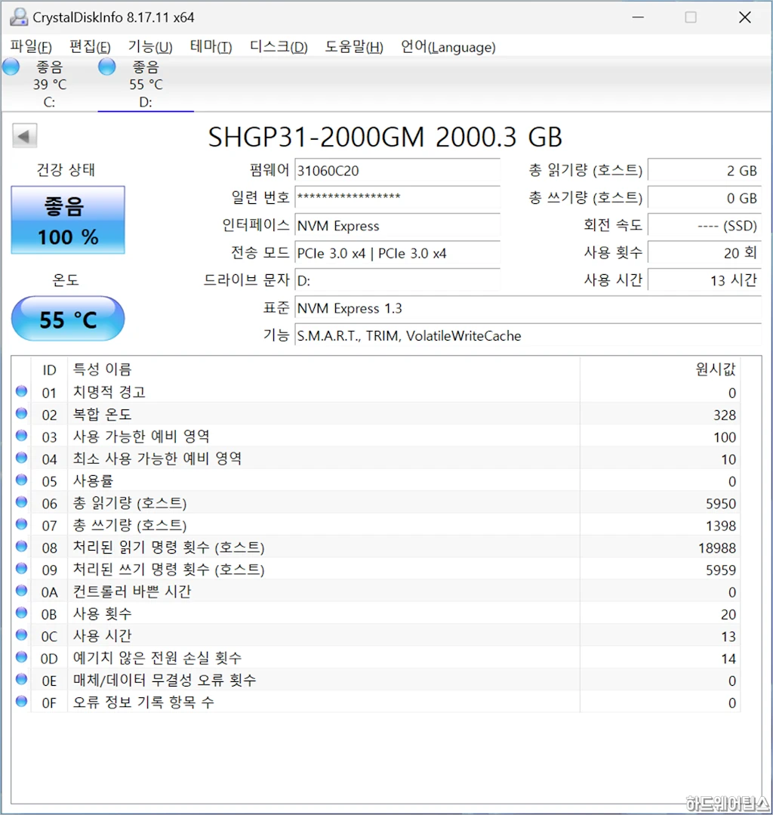Image resolution: width=773 pixels, height=815 pixels.
Task: Click the CrystalDiskInfo app icon in title bar
Action: (19, 17)
